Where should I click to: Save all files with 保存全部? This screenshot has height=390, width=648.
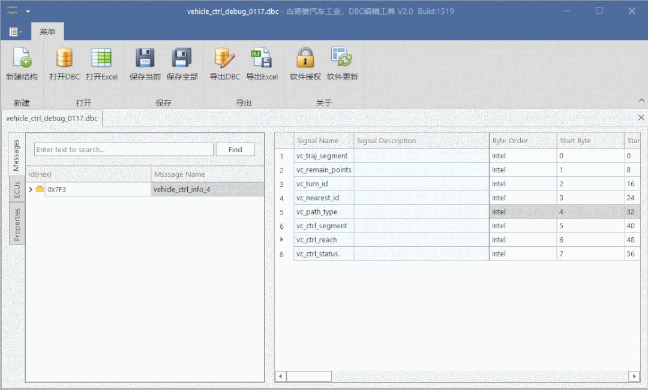click(x=182, y=64)
